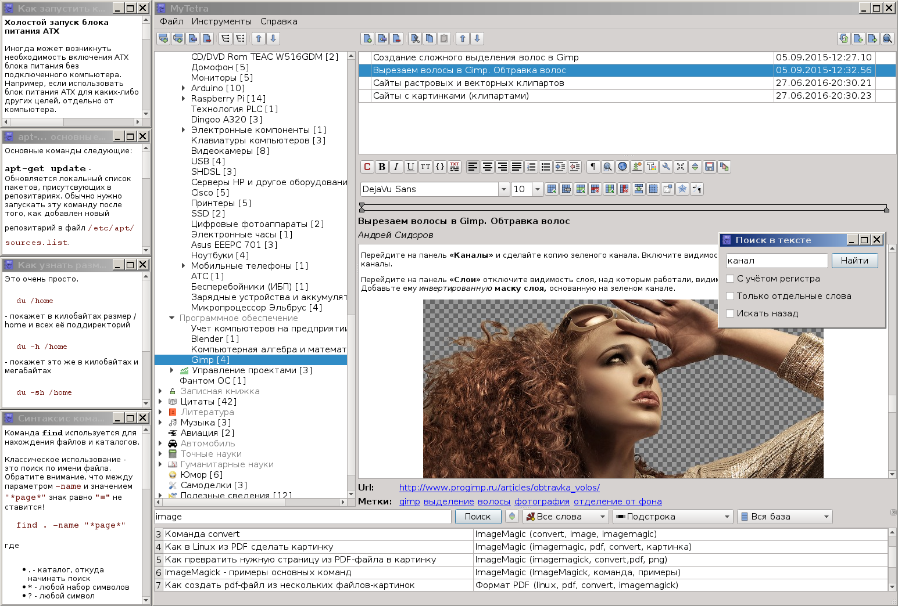Move branch up in tree toolbar
The height and width of the screenshot is (606, 898).
point(259,38)
